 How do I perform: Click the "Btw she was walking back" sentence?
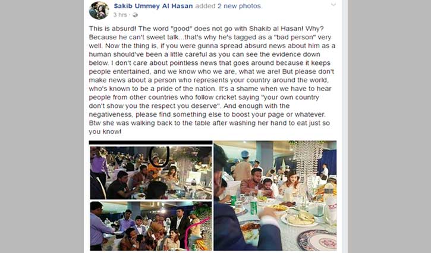pyautogui.click(x=209, y=127)
